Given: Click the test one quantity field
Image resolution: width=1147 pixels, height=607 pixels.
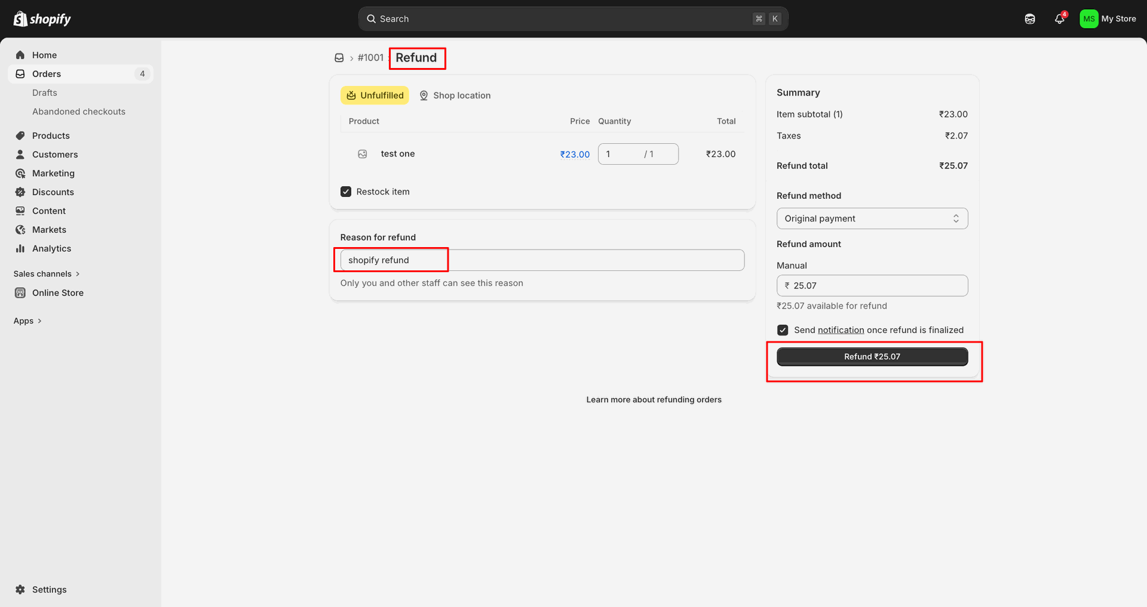Looking at the screenshot, I should tap(638, 154).
